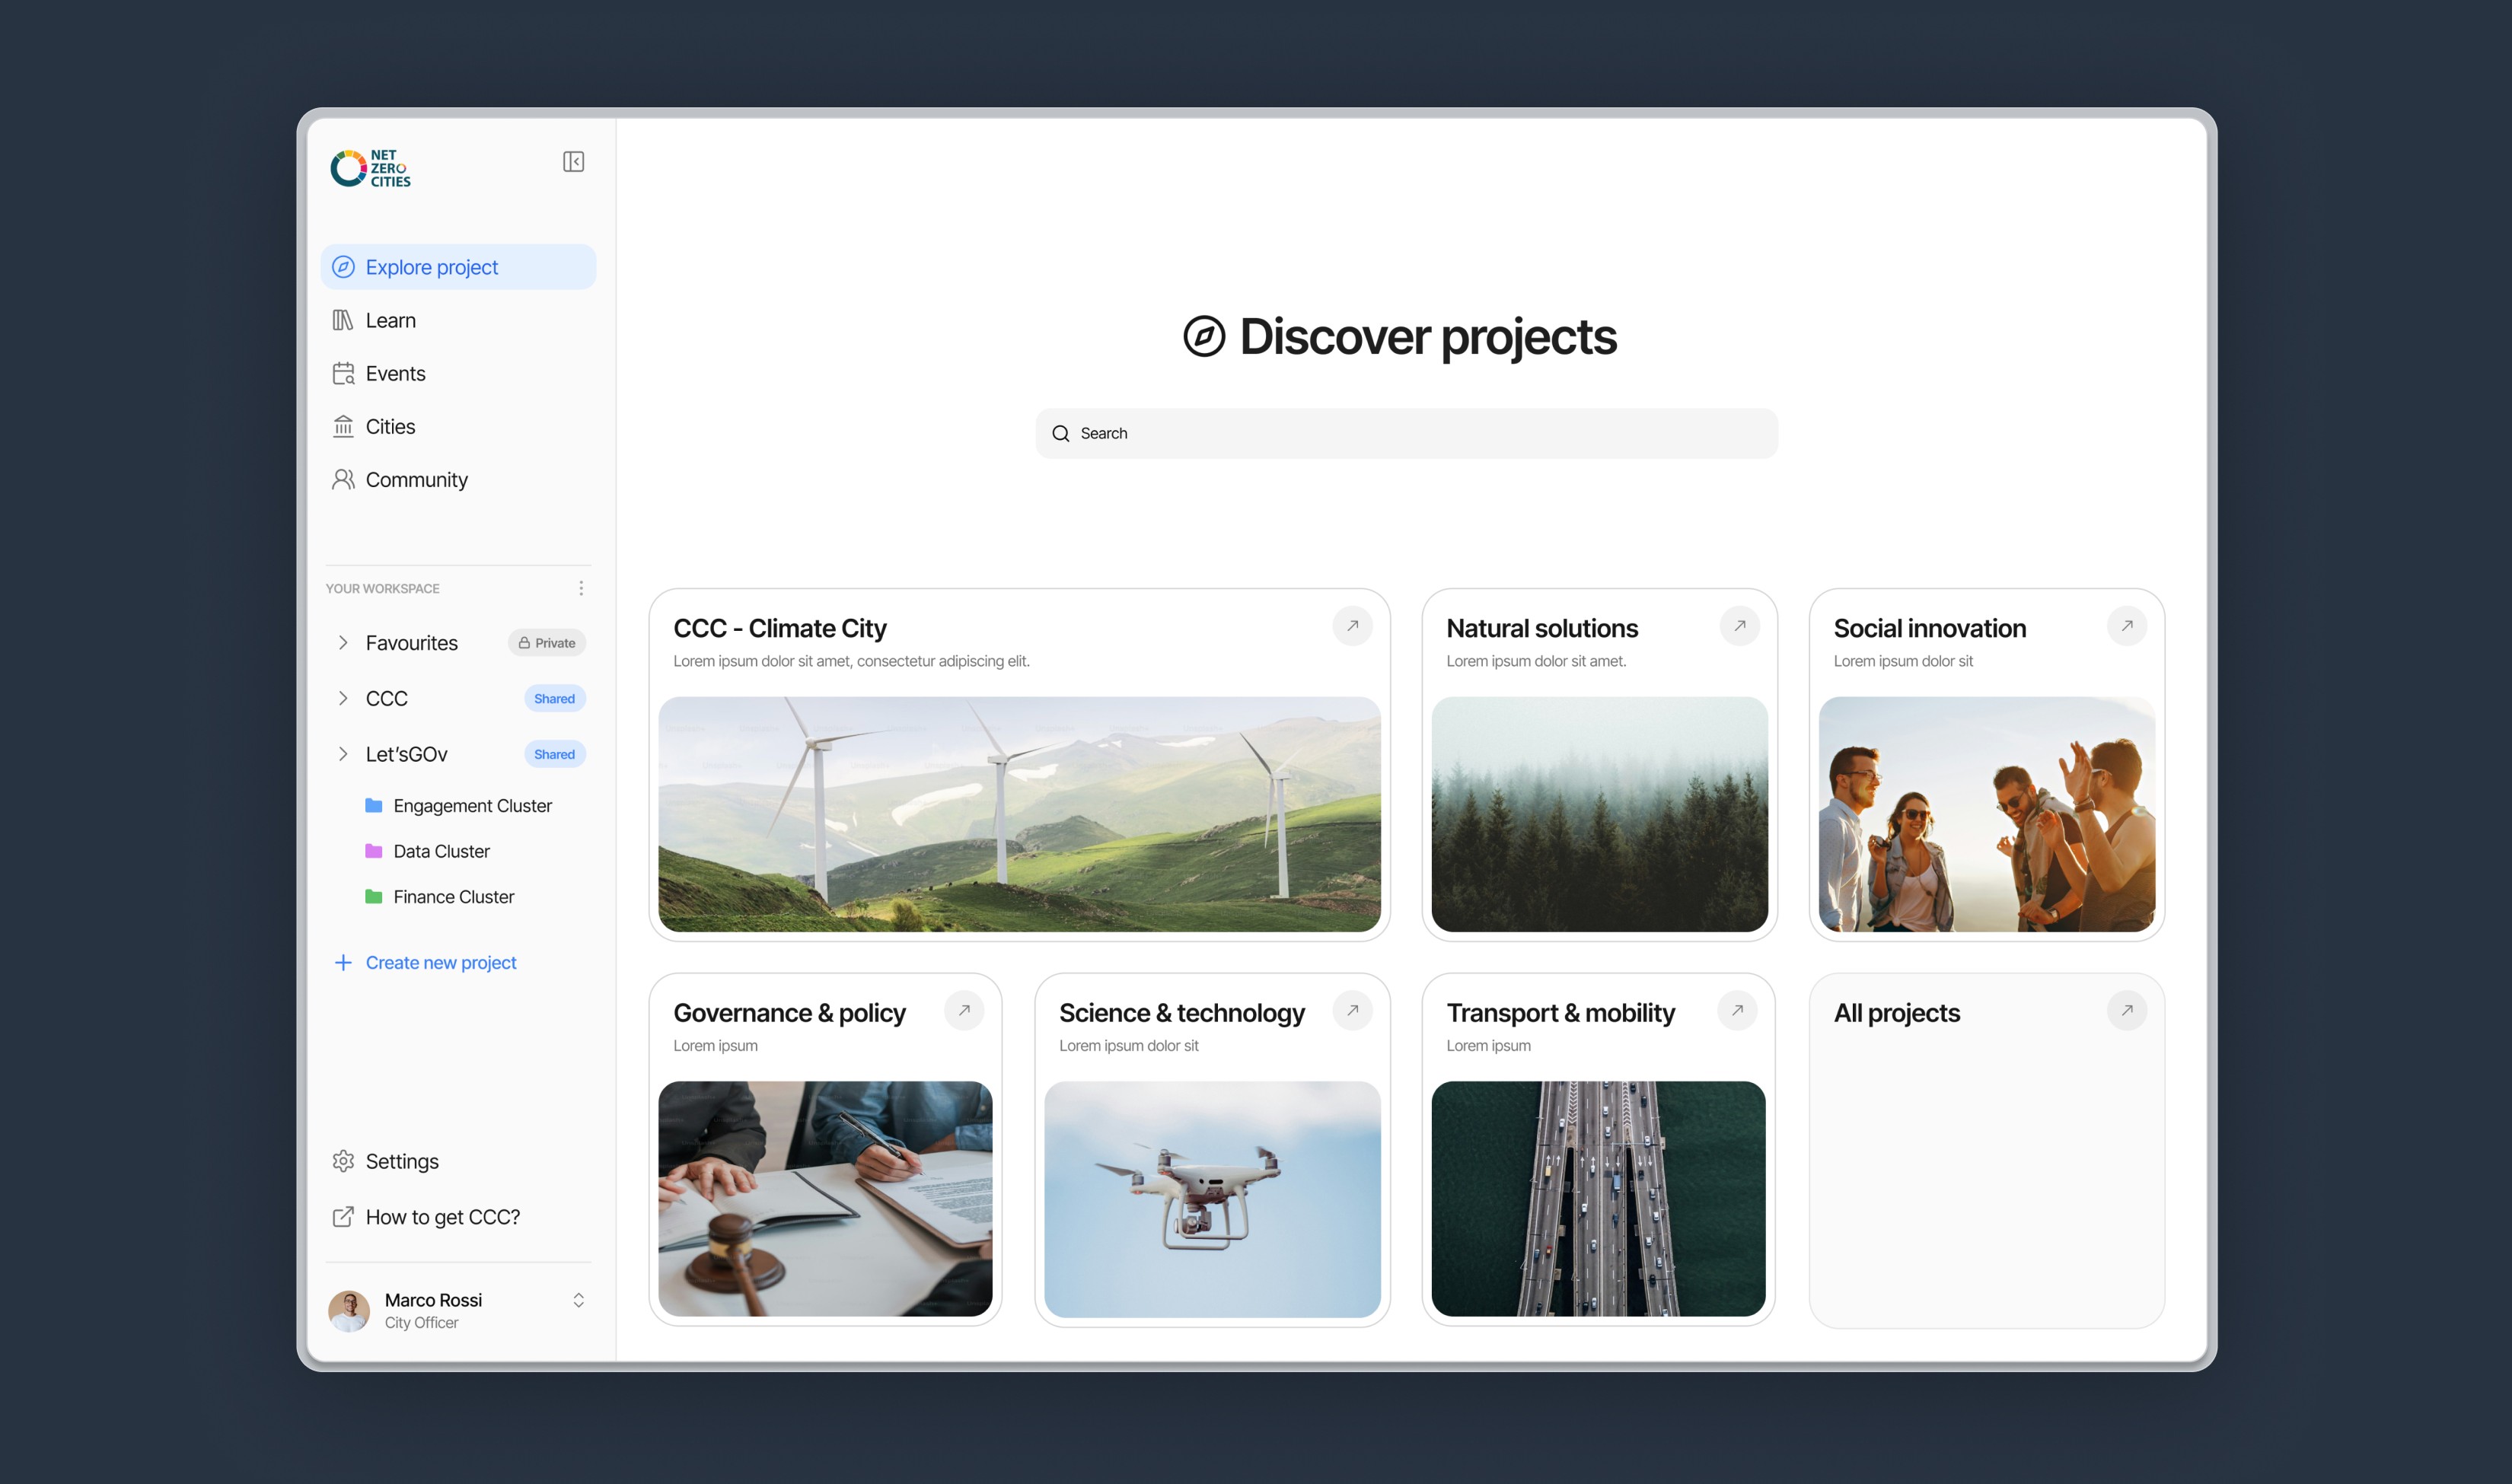Click the Search projects field
2512x1484 pixels.
coord(1406,433)
